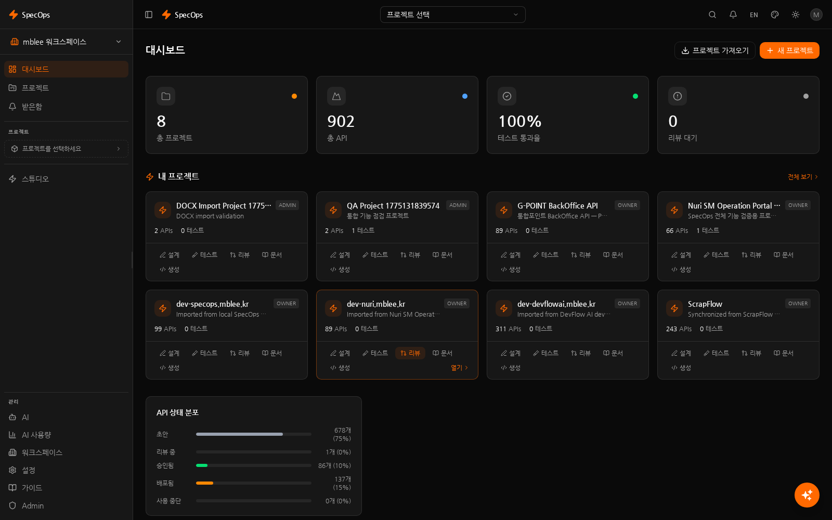The width and height of the screenshot is (832, 520).
Task: Open 설계 on DOCX Import Project card
Action: tap(170, 255)
